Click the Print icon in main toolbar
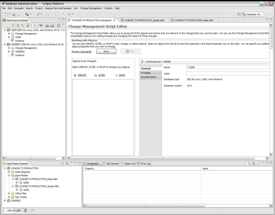 pyautogui.click(x=19, y=14)
